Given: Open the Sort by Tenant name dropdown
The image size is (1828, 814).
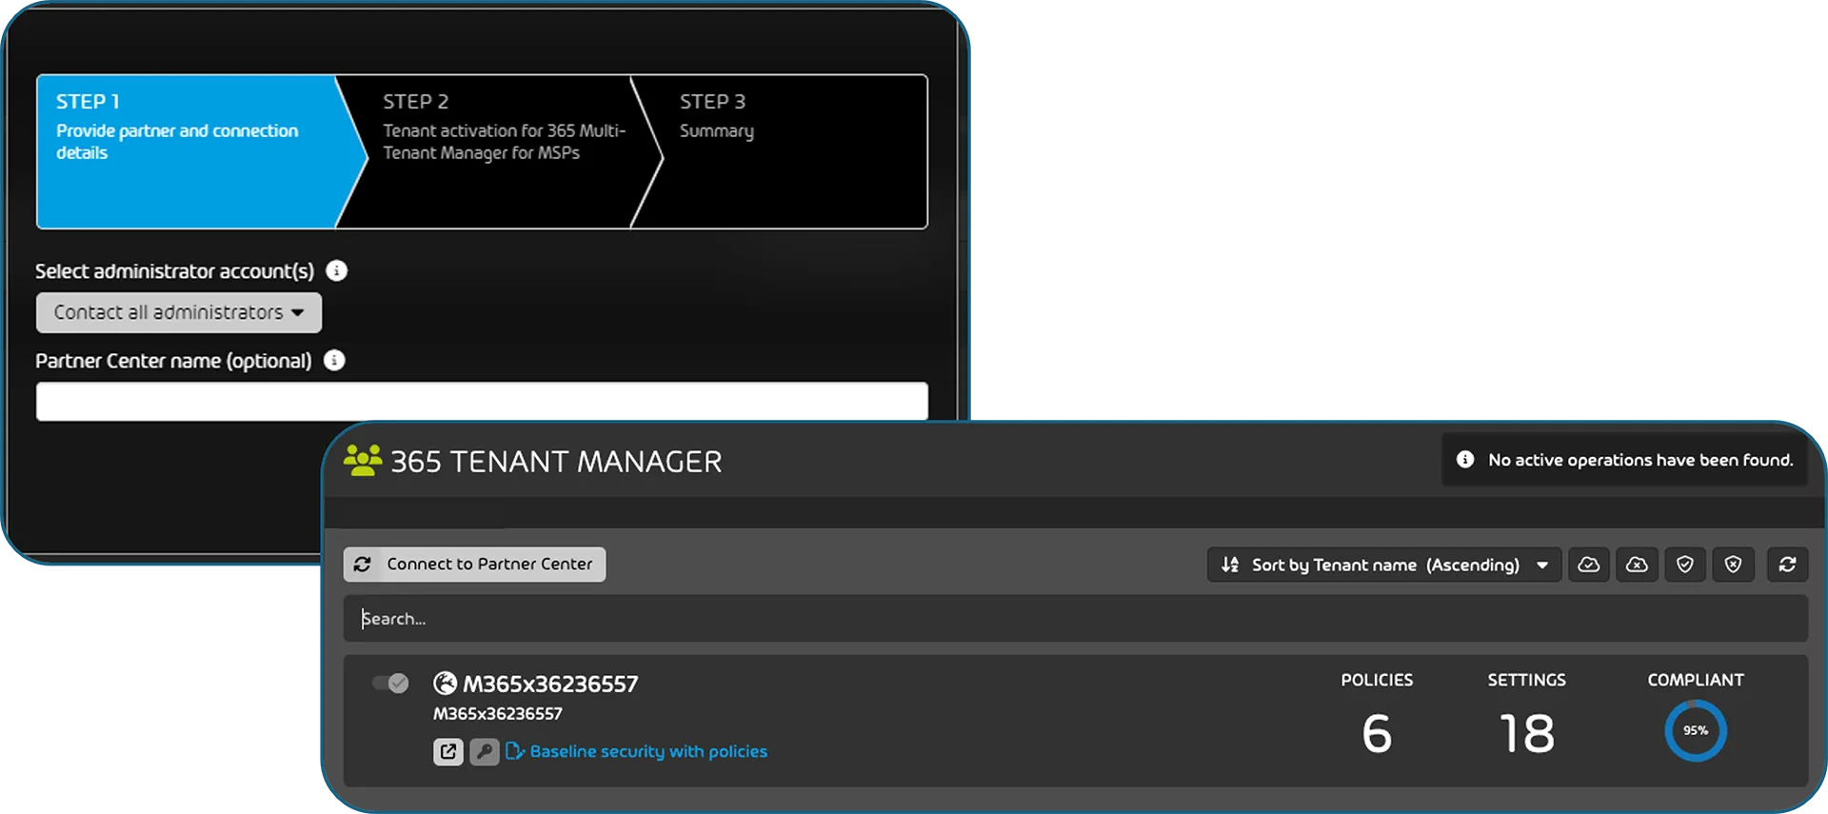Looking at the screenshot, I should pyautogui.click(x=1384, y=565).
